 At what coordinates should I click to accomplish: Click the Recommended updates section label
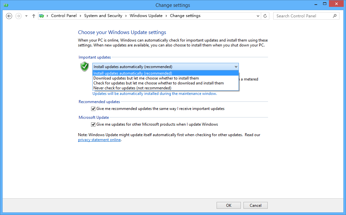(99, 102)
